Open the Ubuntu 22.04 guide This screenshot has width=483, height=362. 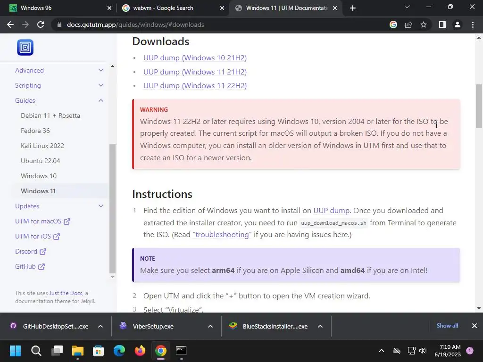click(41, 161)
